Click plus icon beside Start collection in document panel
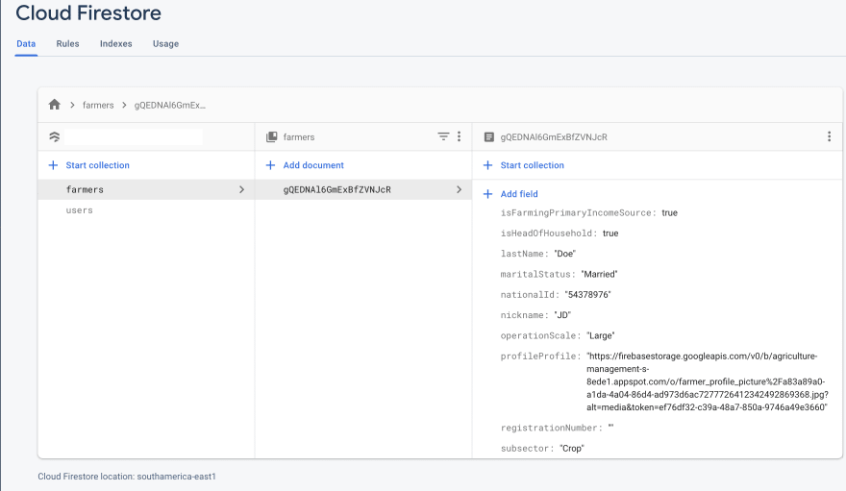This screenshot has height=491, width=846. pos(487,165)
